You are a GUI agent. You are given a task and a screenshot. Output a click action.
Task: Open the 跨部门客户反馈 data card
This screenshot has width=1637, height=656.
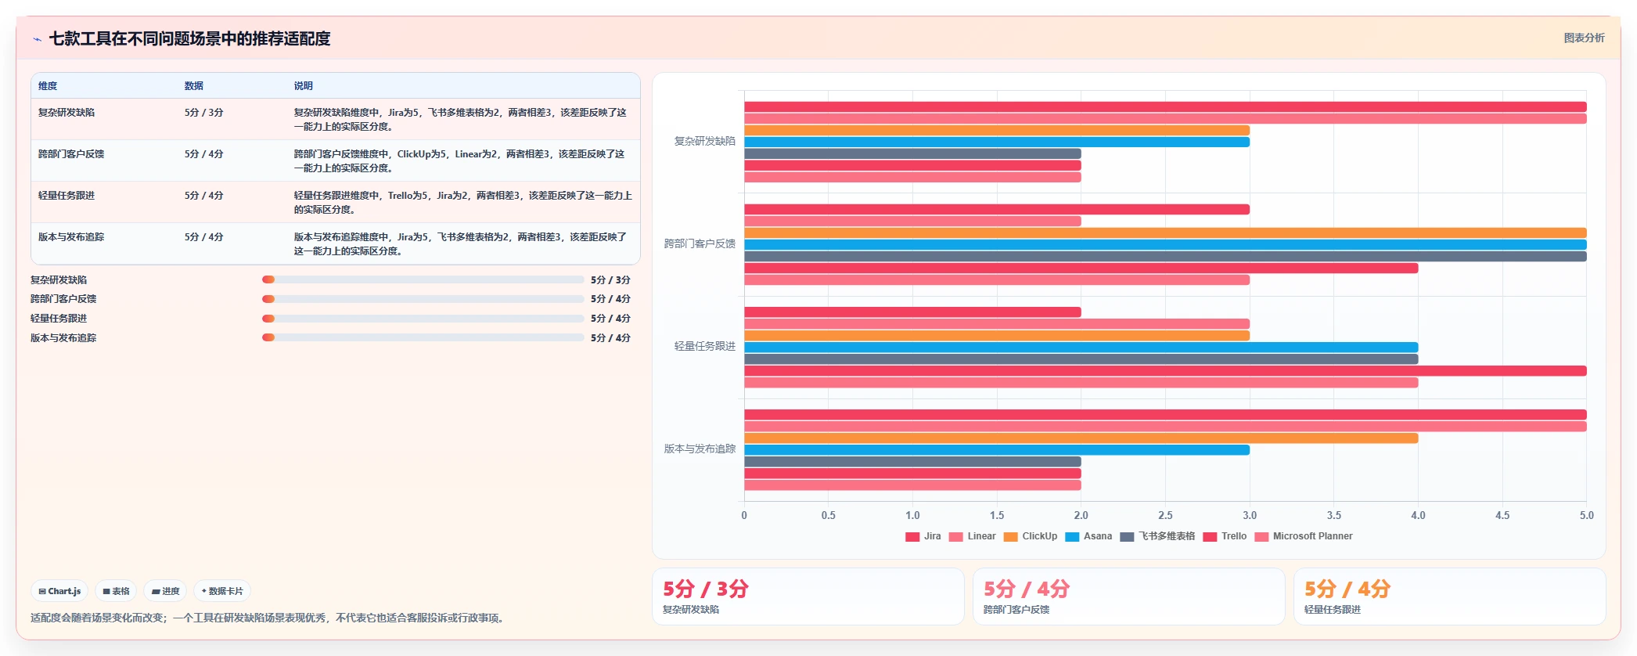[x=1129, y=597]
